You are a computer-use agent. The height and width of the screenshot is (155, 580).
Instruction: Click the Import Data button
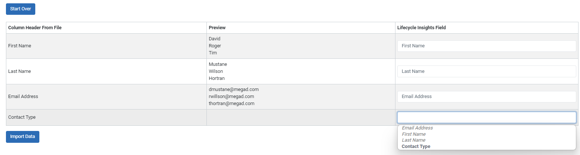[x=23, y=137]
